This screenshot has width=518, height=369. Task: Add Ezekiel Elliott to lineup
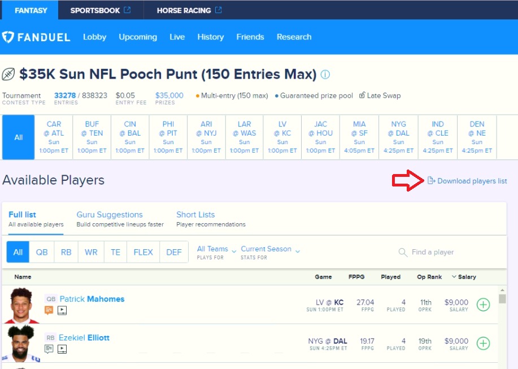point(483,343)
